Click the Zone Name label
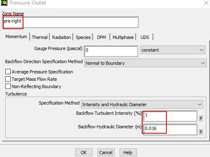 coord(13,14)
